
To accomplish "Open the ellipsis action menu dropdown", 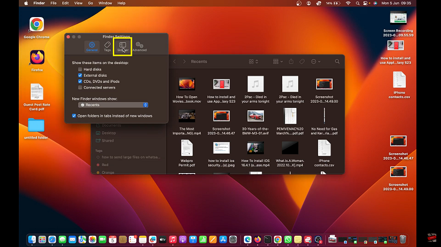I will point(316,62).
